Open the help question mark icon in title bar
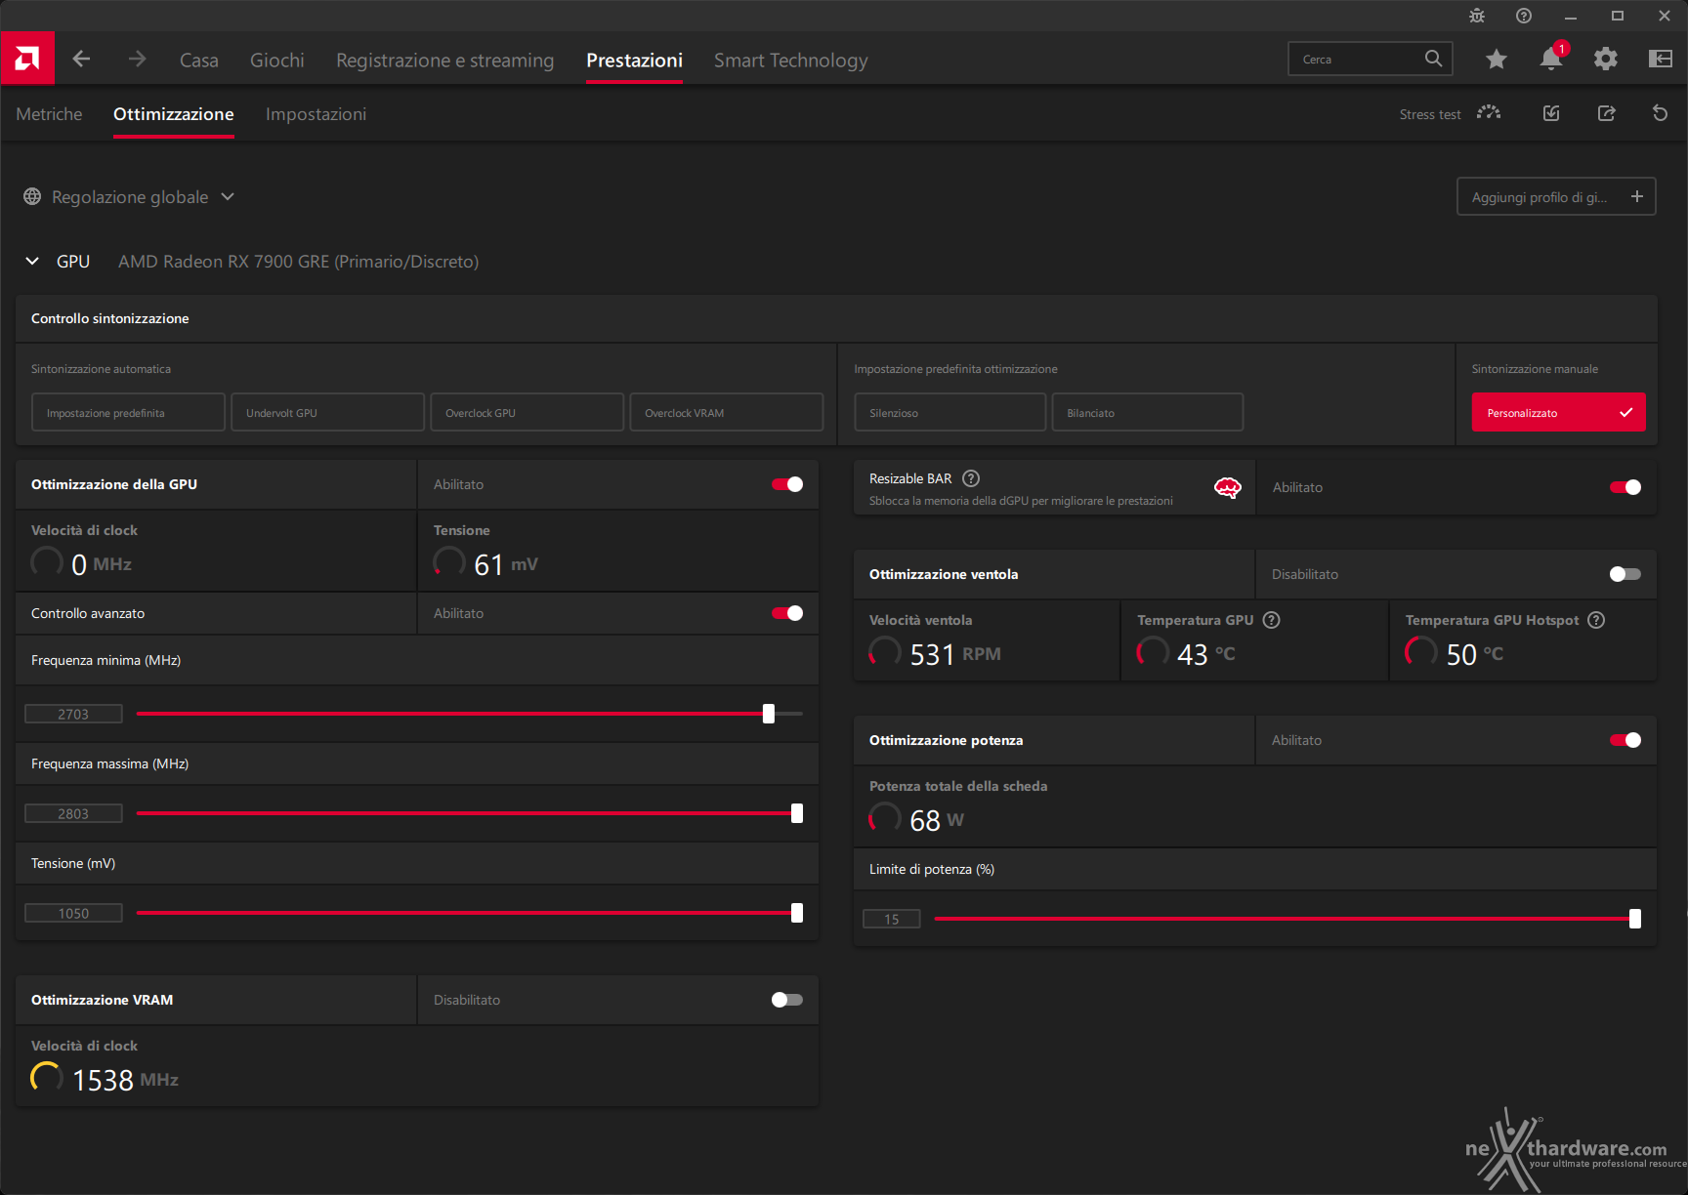The image size is (1688, 1195). [1524, 16]
